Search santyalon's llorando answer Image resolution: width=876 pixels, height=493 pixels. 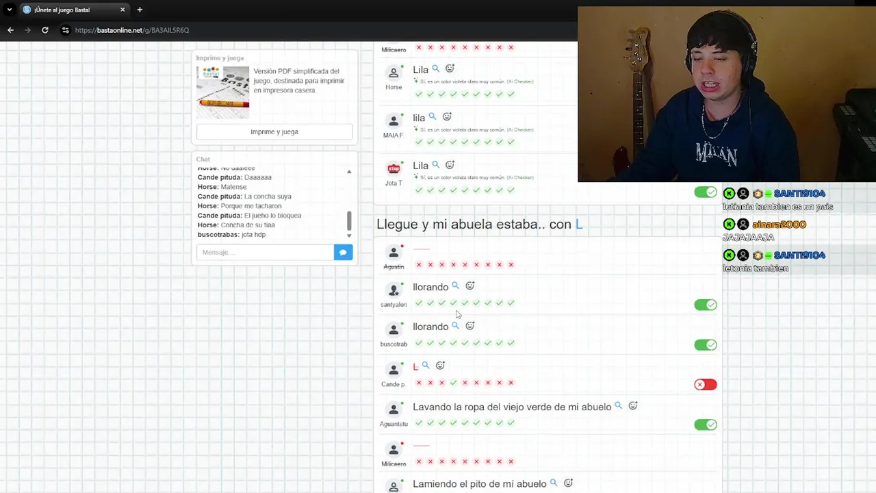455,286
